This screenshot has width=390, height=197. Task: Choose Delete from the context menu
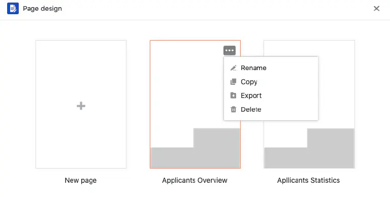(x=271, y=110)
